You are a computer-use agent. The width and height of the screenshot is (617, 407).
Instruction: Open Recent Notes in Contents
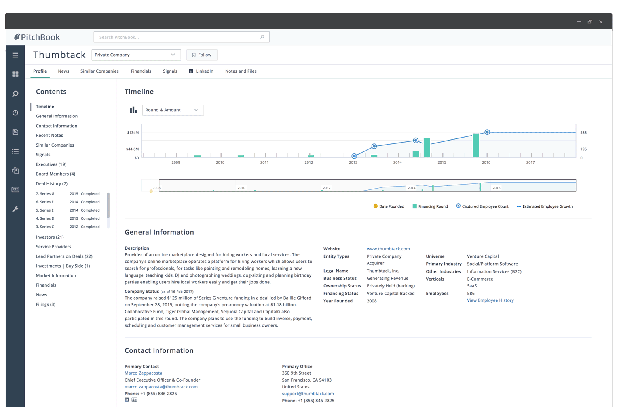49,136
